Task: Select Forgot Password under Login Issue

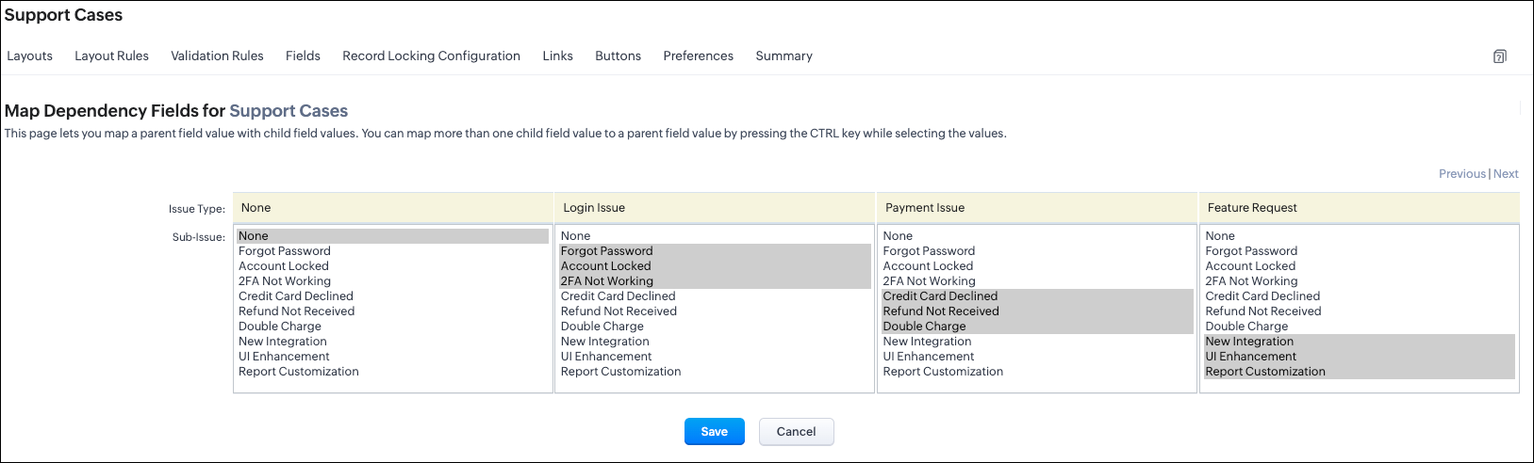Action: 606,251
